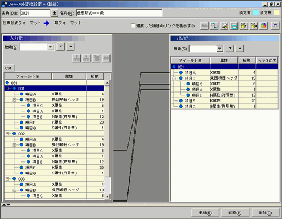Image resolution: width=282 pixels, height=219 pixels.
Task: Click search-previous up arrow in the 入力元 panel
Action: 70,47
